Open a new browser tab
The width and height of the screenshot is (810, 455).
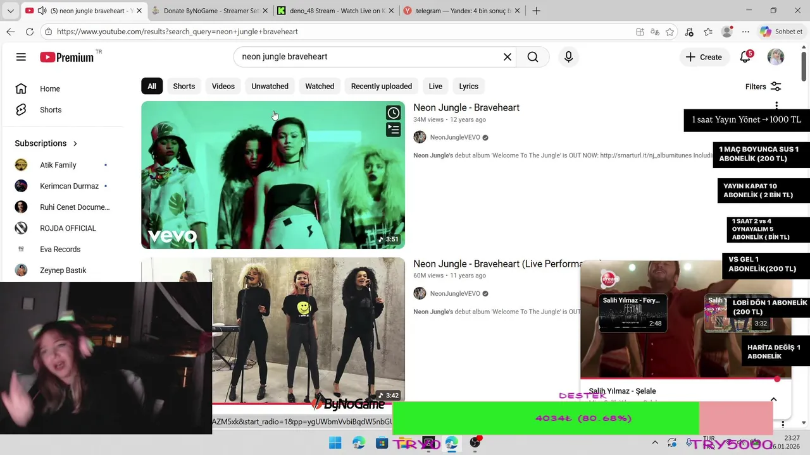(x=536, y=11)
